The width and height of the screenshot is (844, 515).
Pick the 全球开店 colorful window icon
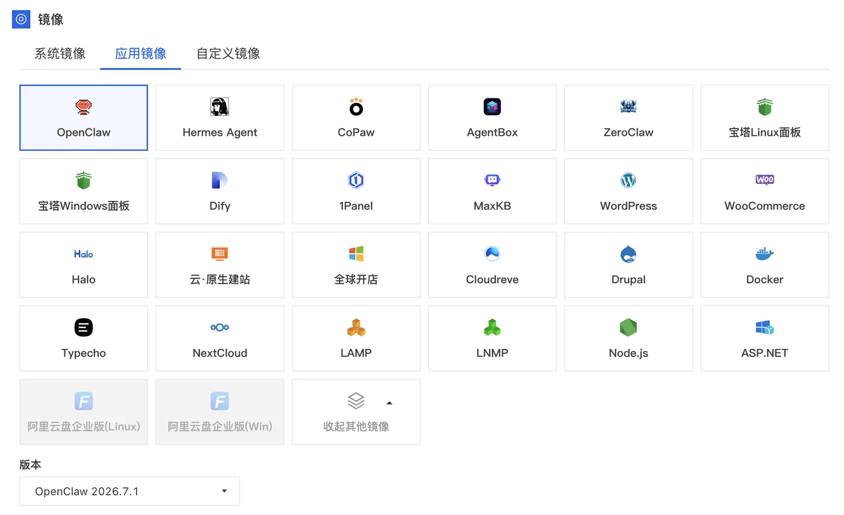coord(356,254)
